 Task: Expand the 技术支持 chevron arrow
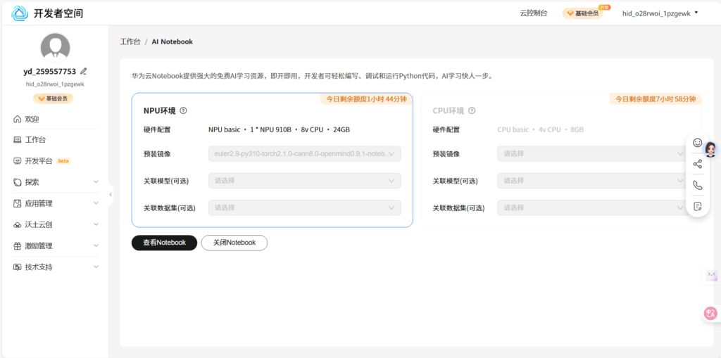click(96, 267)
